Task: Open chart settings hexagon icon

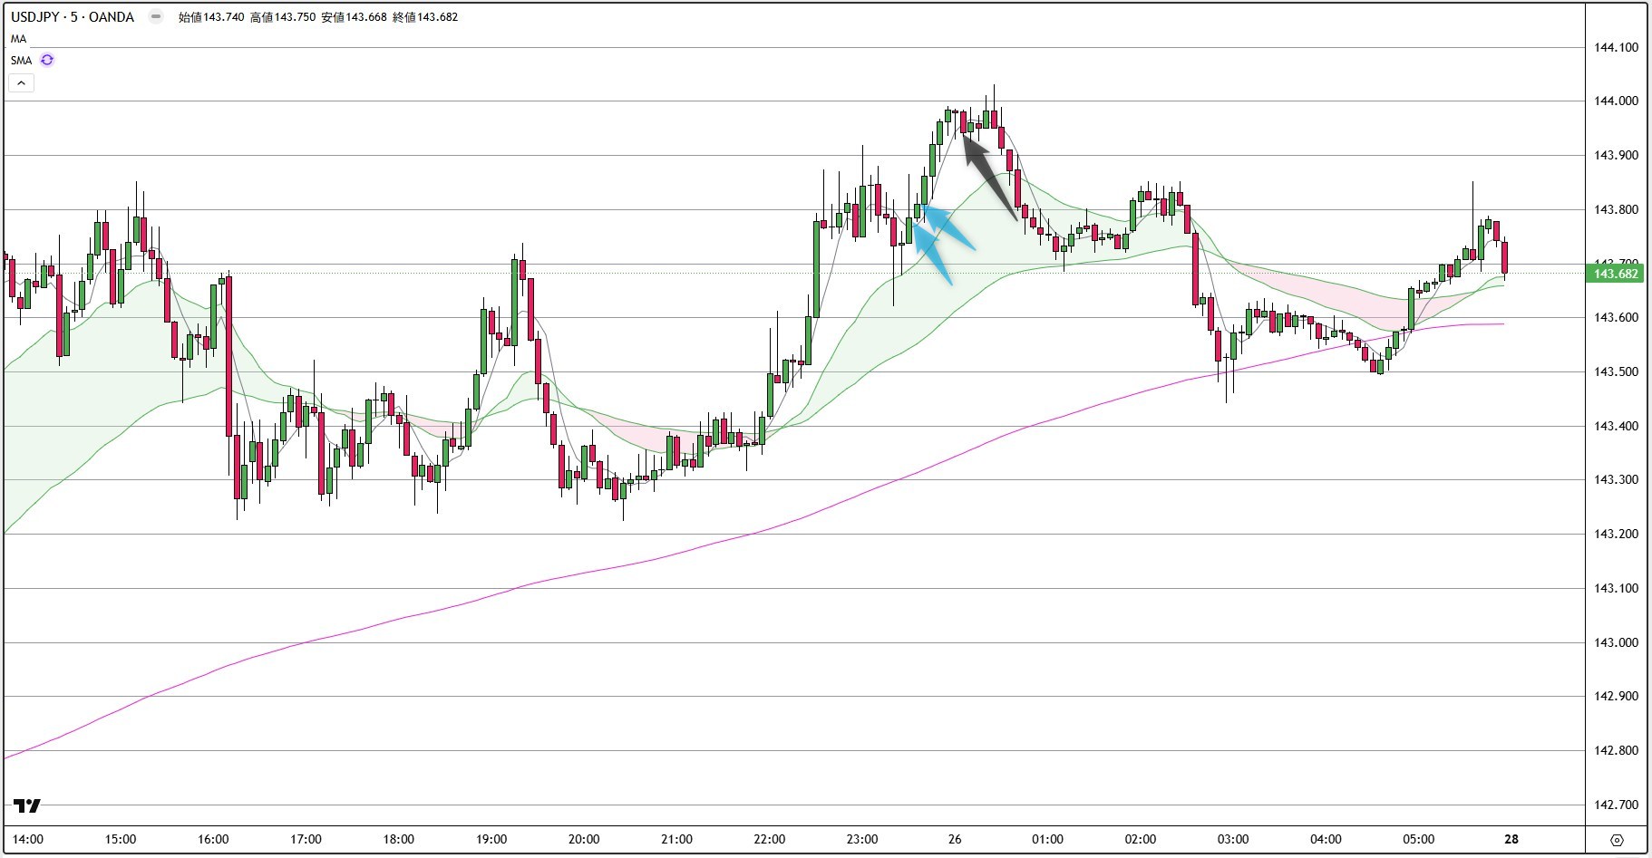Action: pos(1617,840)
